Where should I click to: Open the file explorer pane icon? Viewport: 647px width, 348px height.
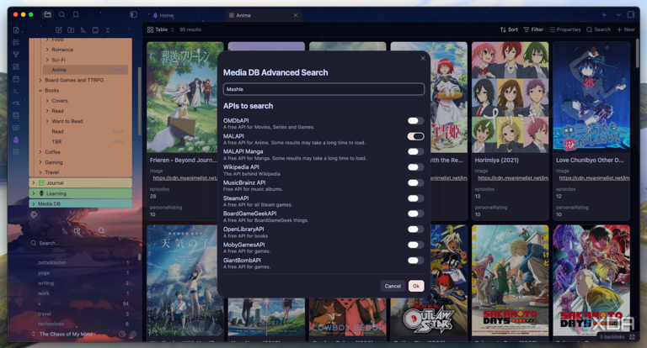coord(47,14)
